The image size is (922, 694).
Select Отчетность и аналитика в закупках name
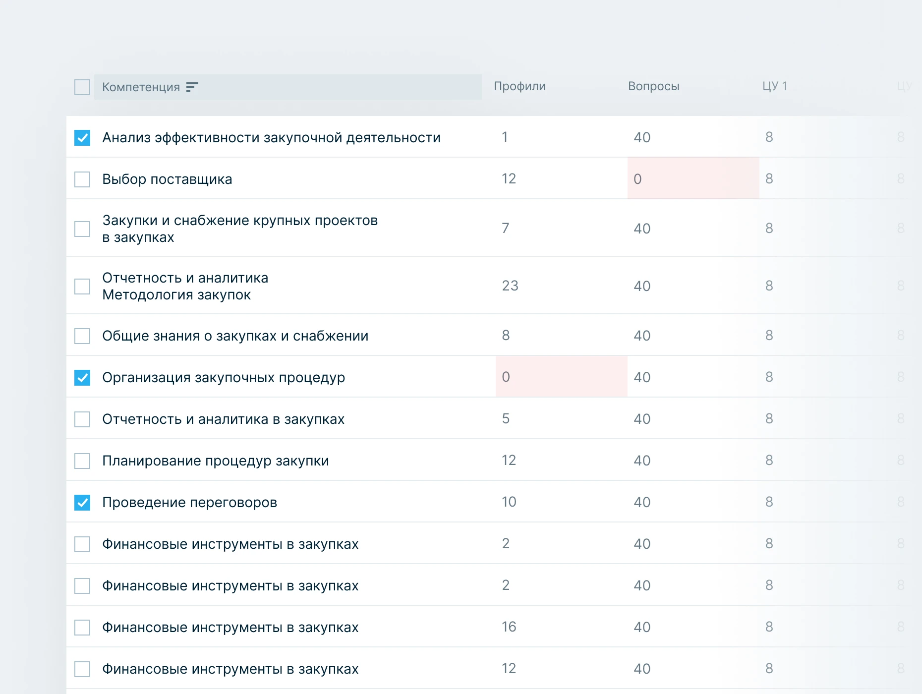(223, 419)
